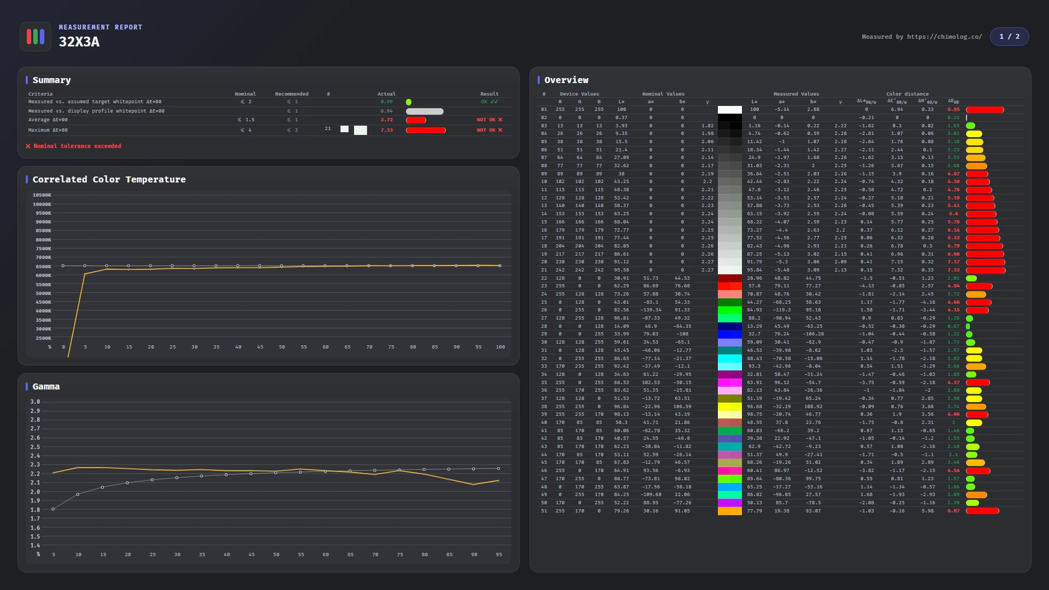Click the red X beside Nominal tolerance exceeded
Screen dimensions: 1049x590
pos(28,146)
